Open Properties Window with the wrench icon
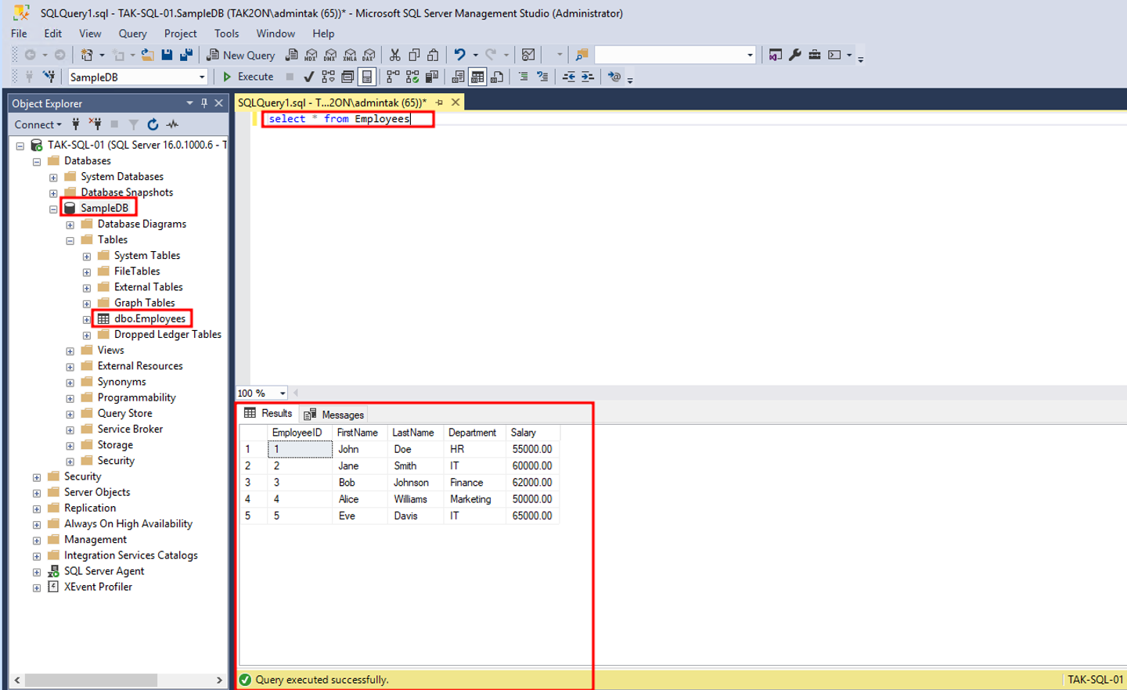 coord(795,55)
